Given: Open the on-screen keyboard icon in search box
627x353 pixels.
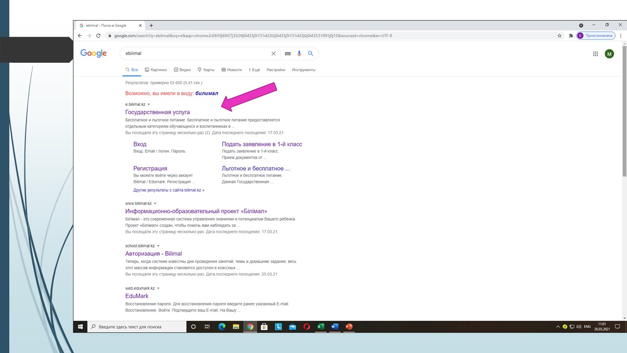Looking at the screenshot, I should 288,53.
